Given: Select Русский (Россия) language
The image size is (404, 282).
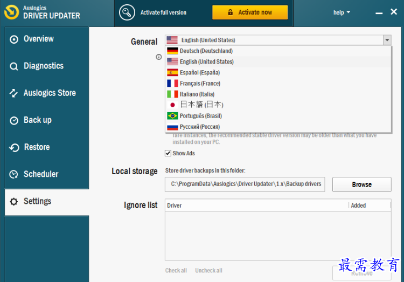Looking at the screenshot, I should (x=278, y=127).
